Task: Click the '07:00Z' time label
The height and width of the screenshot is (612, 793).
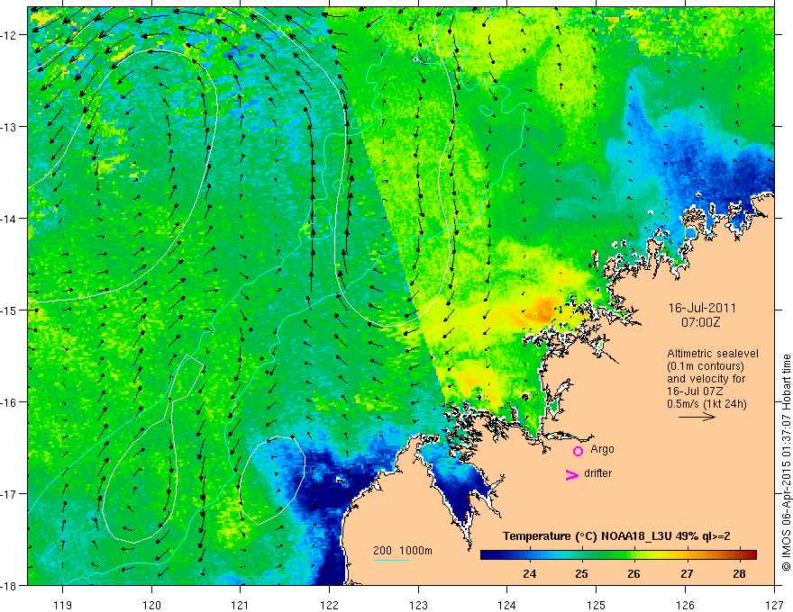Action: 700,321
